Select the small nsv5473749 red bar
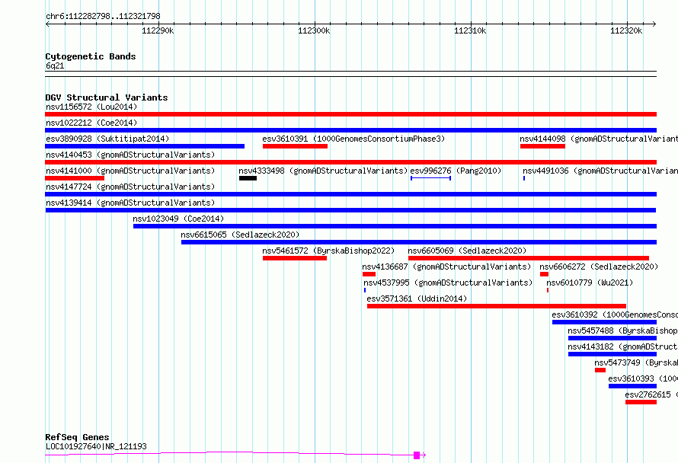Viewport: 678px width, 463px height. tap(600, 370)
